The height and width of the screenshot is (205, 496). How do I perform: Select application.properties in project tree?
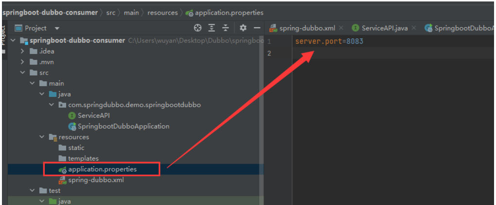coord(97,169)
